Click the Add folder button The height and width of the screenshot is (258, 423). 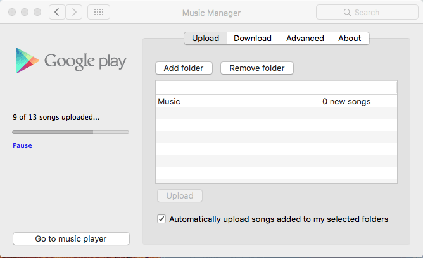(x=184, y=68)
